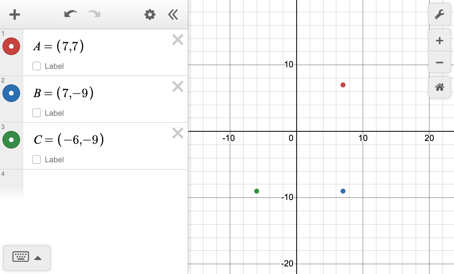
Task: Zoom out on the graph
Action: 439,62
